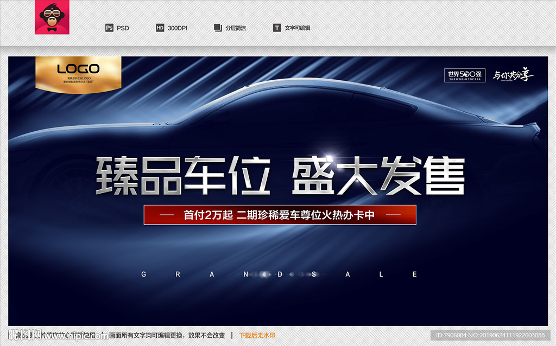
Task: Click the monkey avatar logo
Action: point(52,17)
